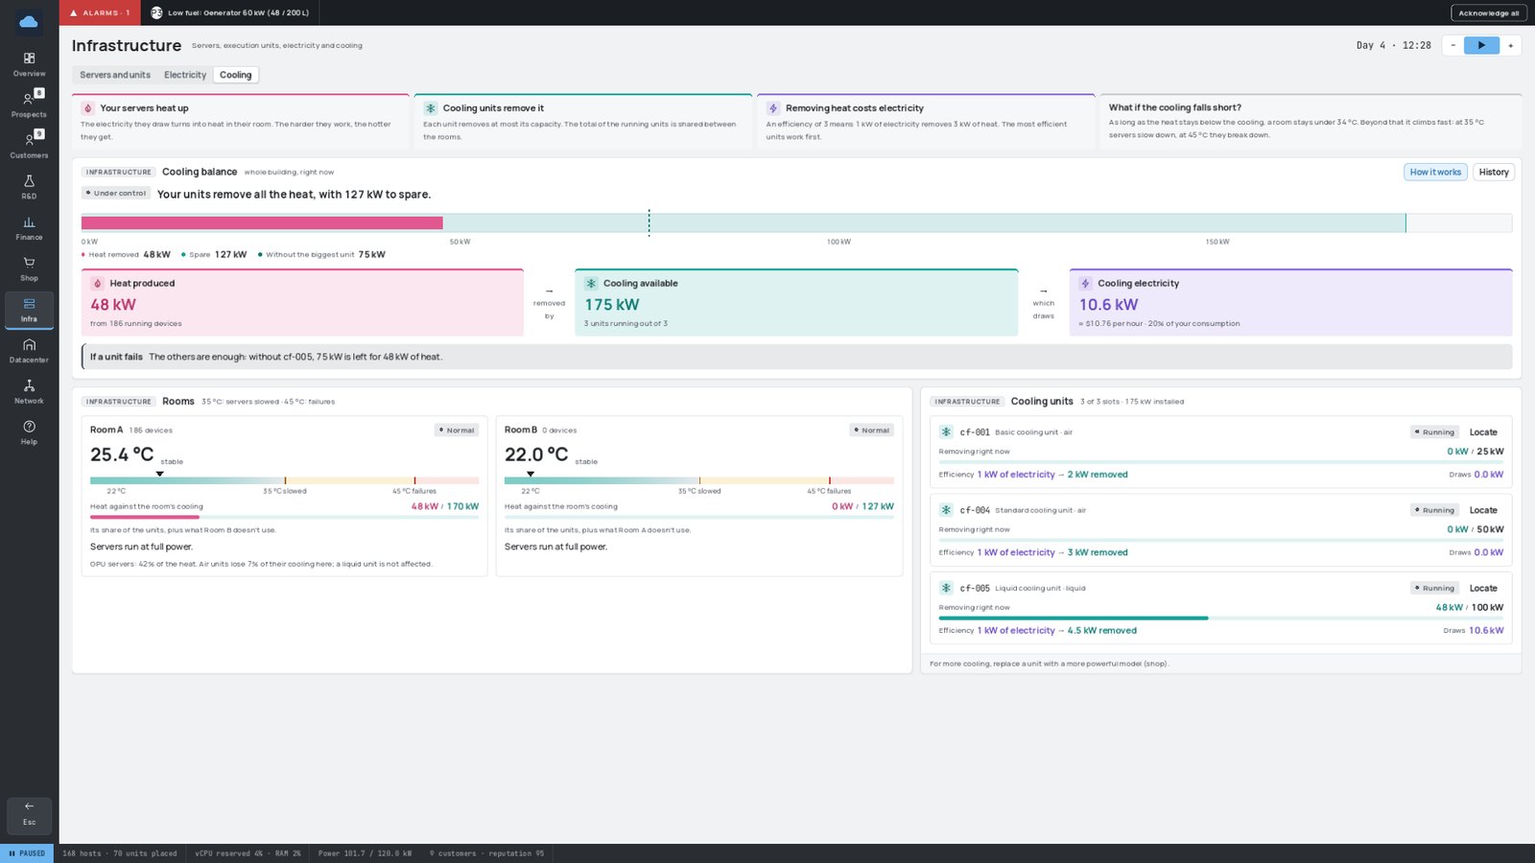Open Network in the sidebar
This screenshot has width=1535, height=863.
(29, 391)
